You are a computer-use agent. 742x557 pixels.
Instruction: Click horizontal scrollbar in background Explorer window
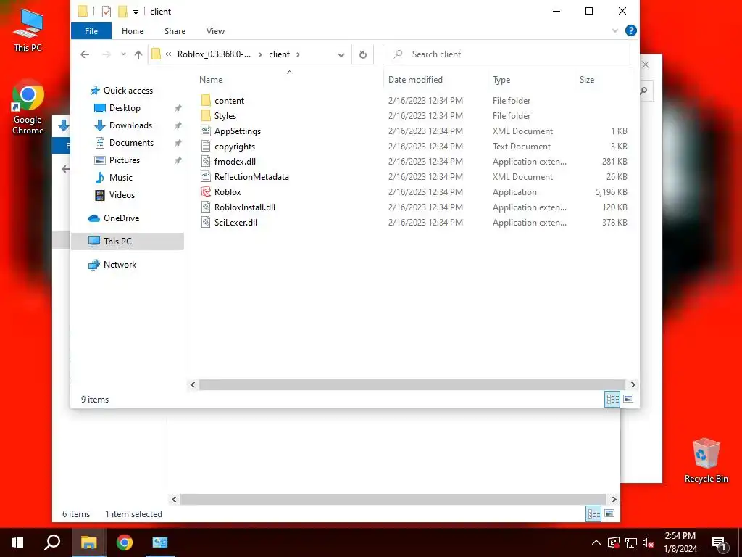[x=393, y=499]
